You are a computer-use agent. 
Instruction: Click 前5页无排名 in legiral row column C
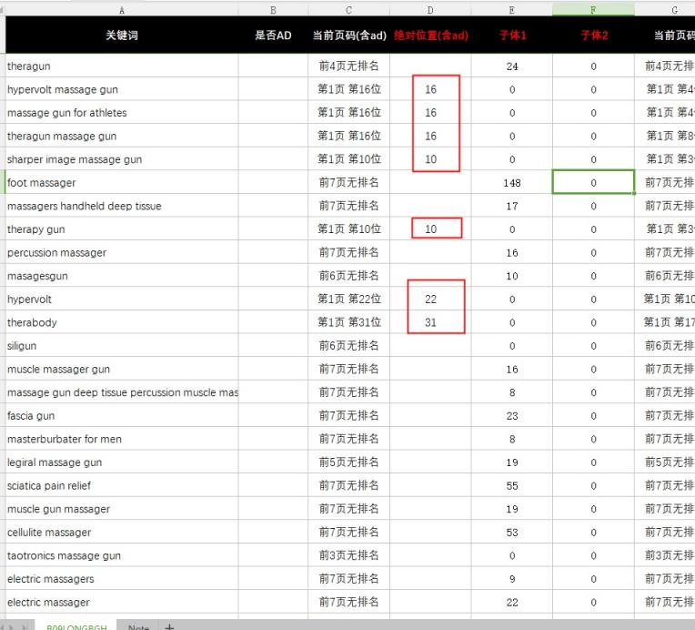[x=348, y=462]
